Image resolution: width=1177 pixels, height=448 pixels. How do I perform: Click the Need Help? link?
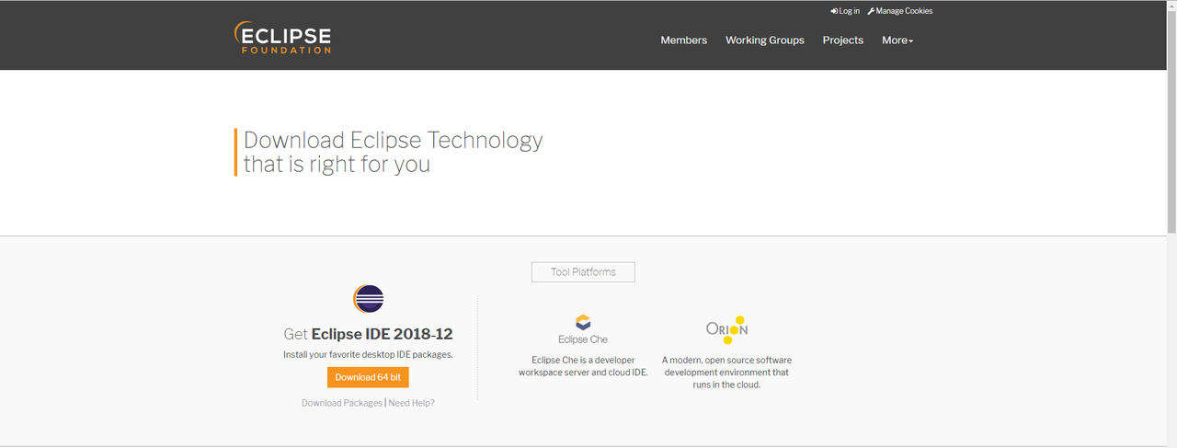click(x=411, y=403)
